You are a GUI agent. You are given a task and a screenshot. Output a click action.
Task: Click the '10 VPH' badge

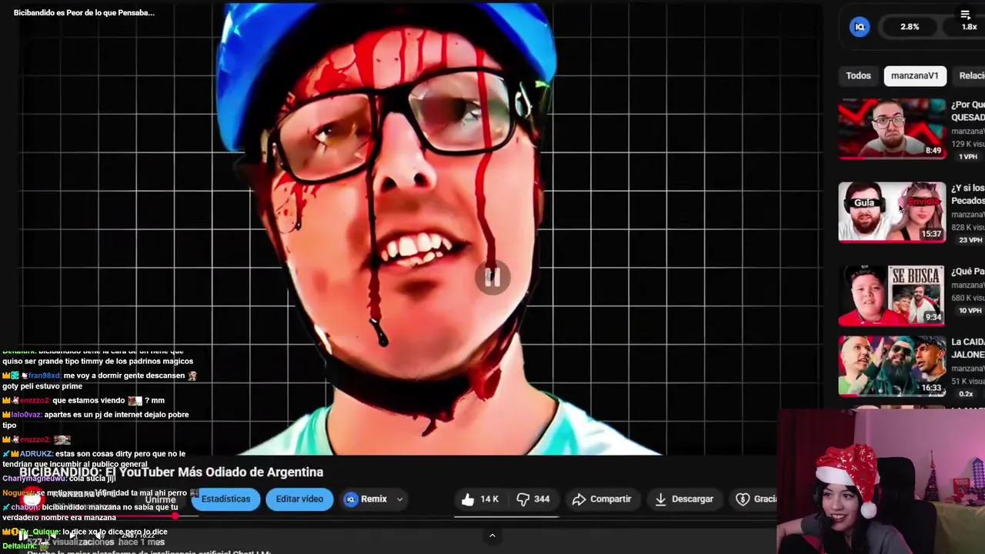point(970,311)
